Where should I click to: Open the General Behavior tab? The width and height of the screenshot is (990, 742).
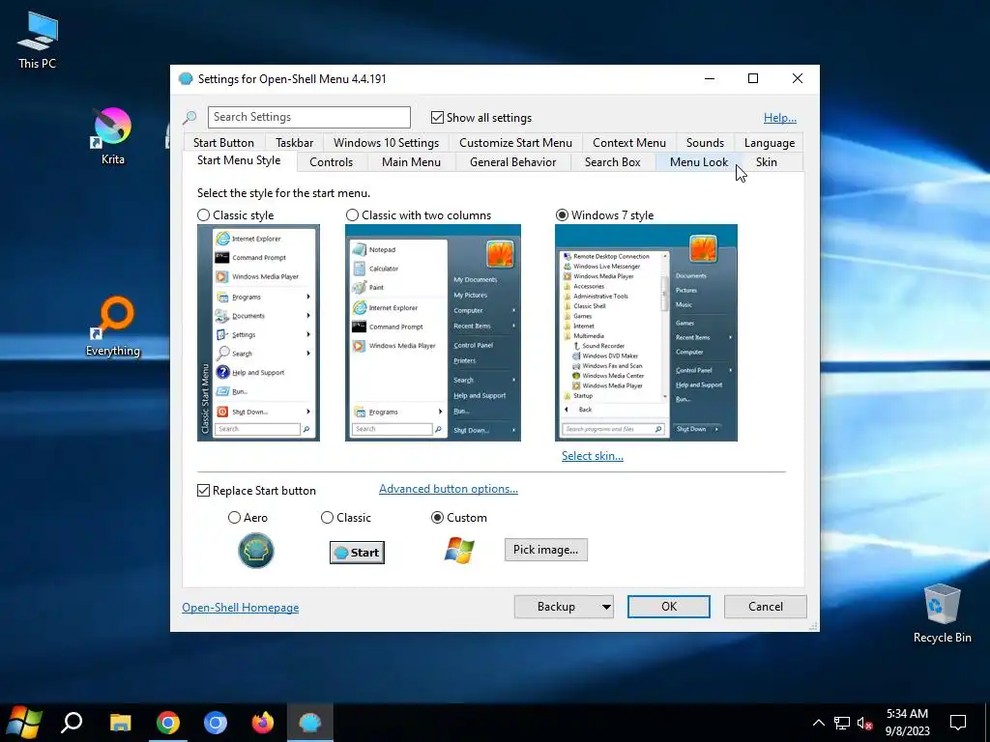click(512, 162)
